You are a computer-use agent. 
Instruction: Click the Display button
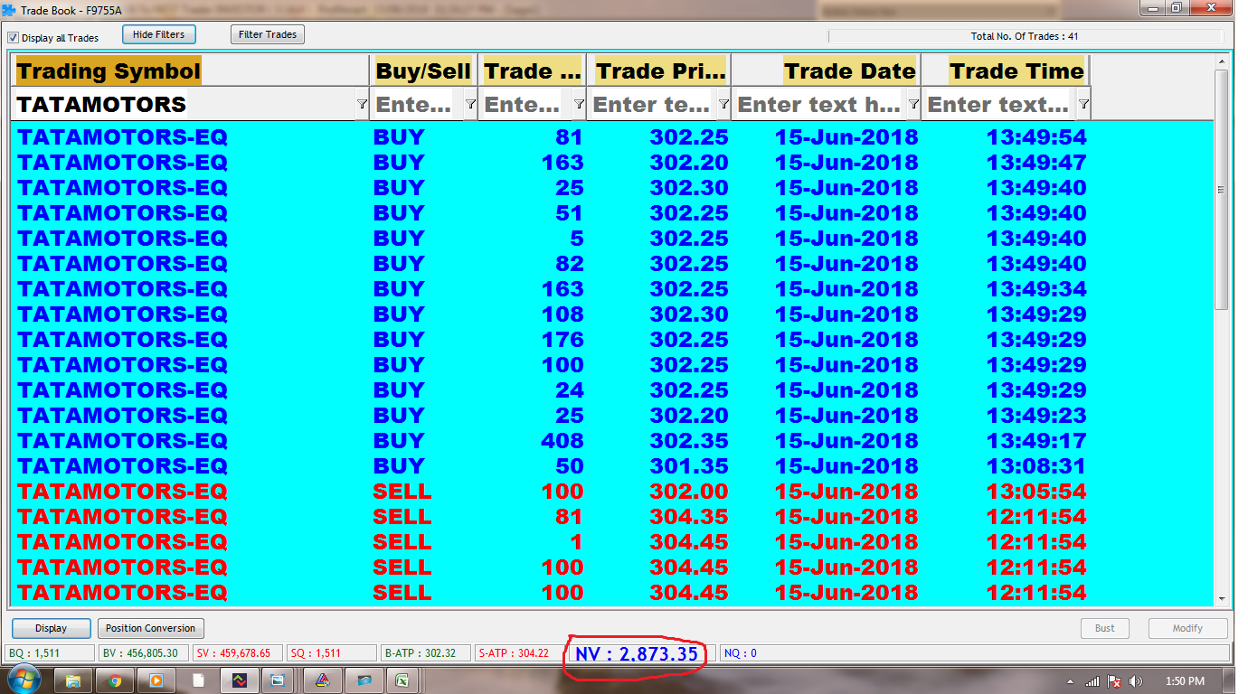(52, 628)
